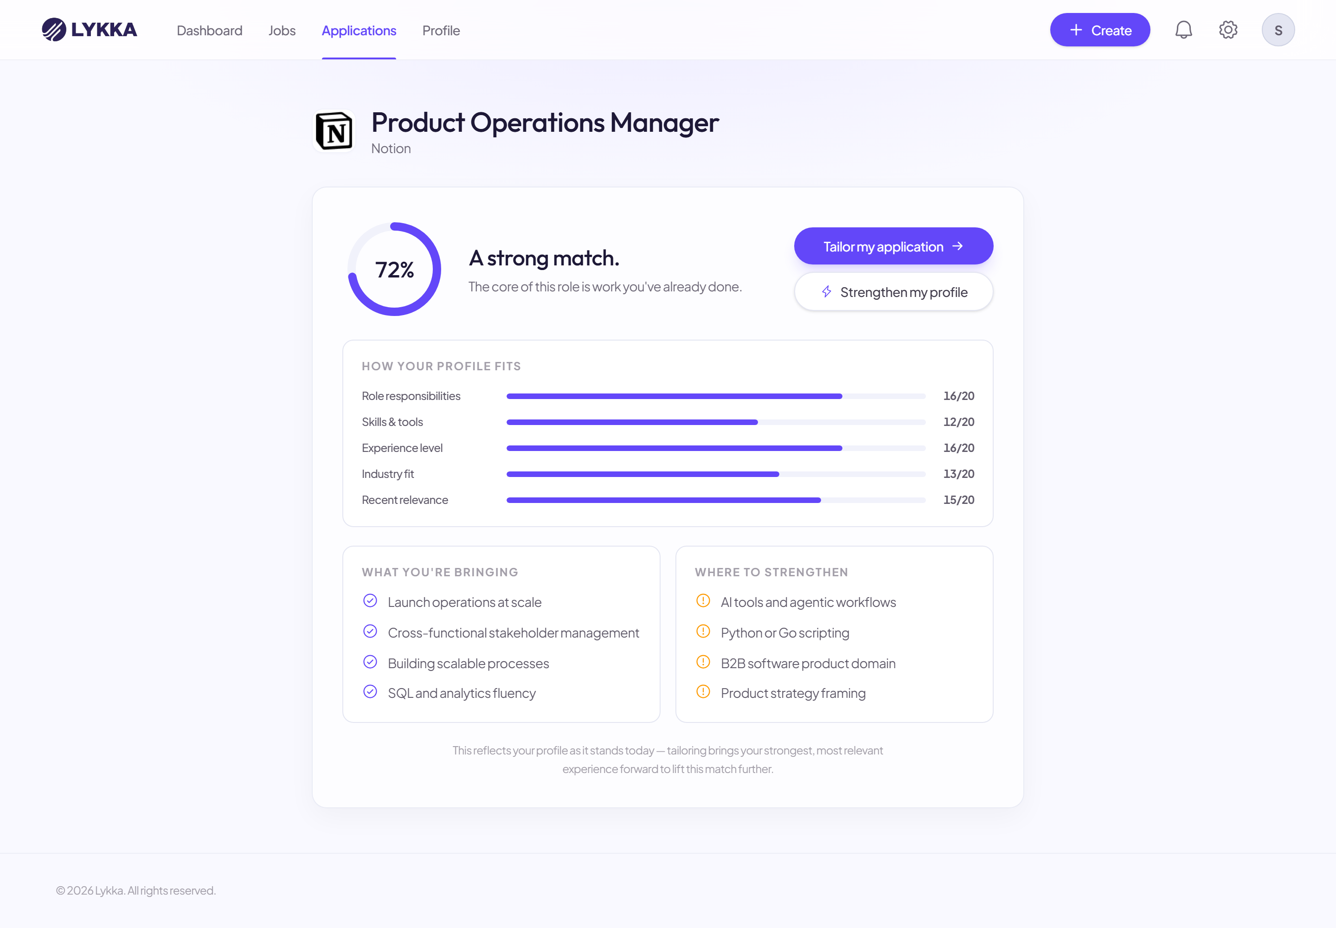Click the 15/20 score for Recent relevance

point(959,500)
